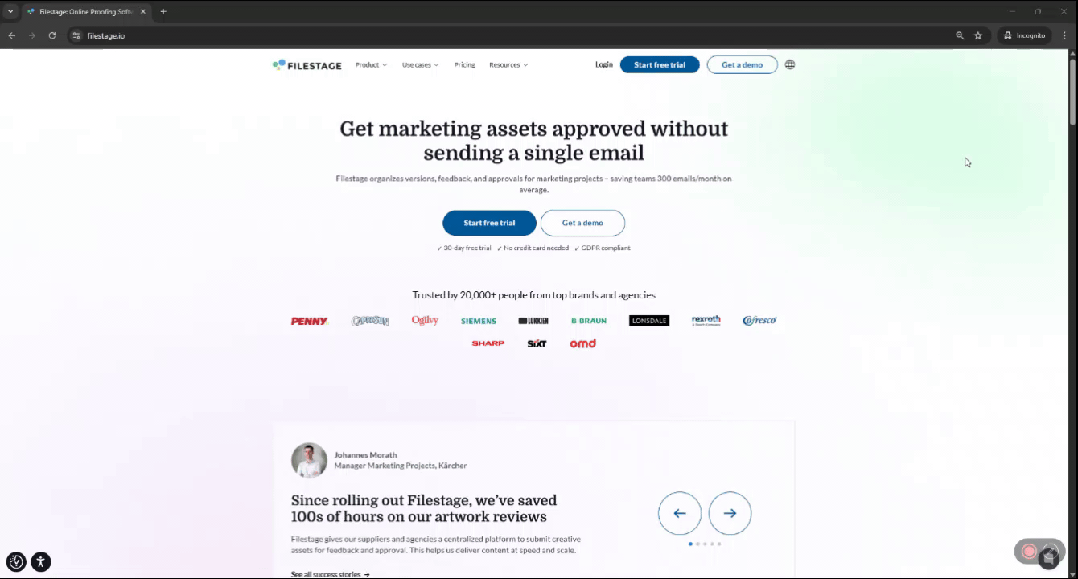1078x579 pixels.
Task: Click the omd brand logo
Action: pos(583,343)
